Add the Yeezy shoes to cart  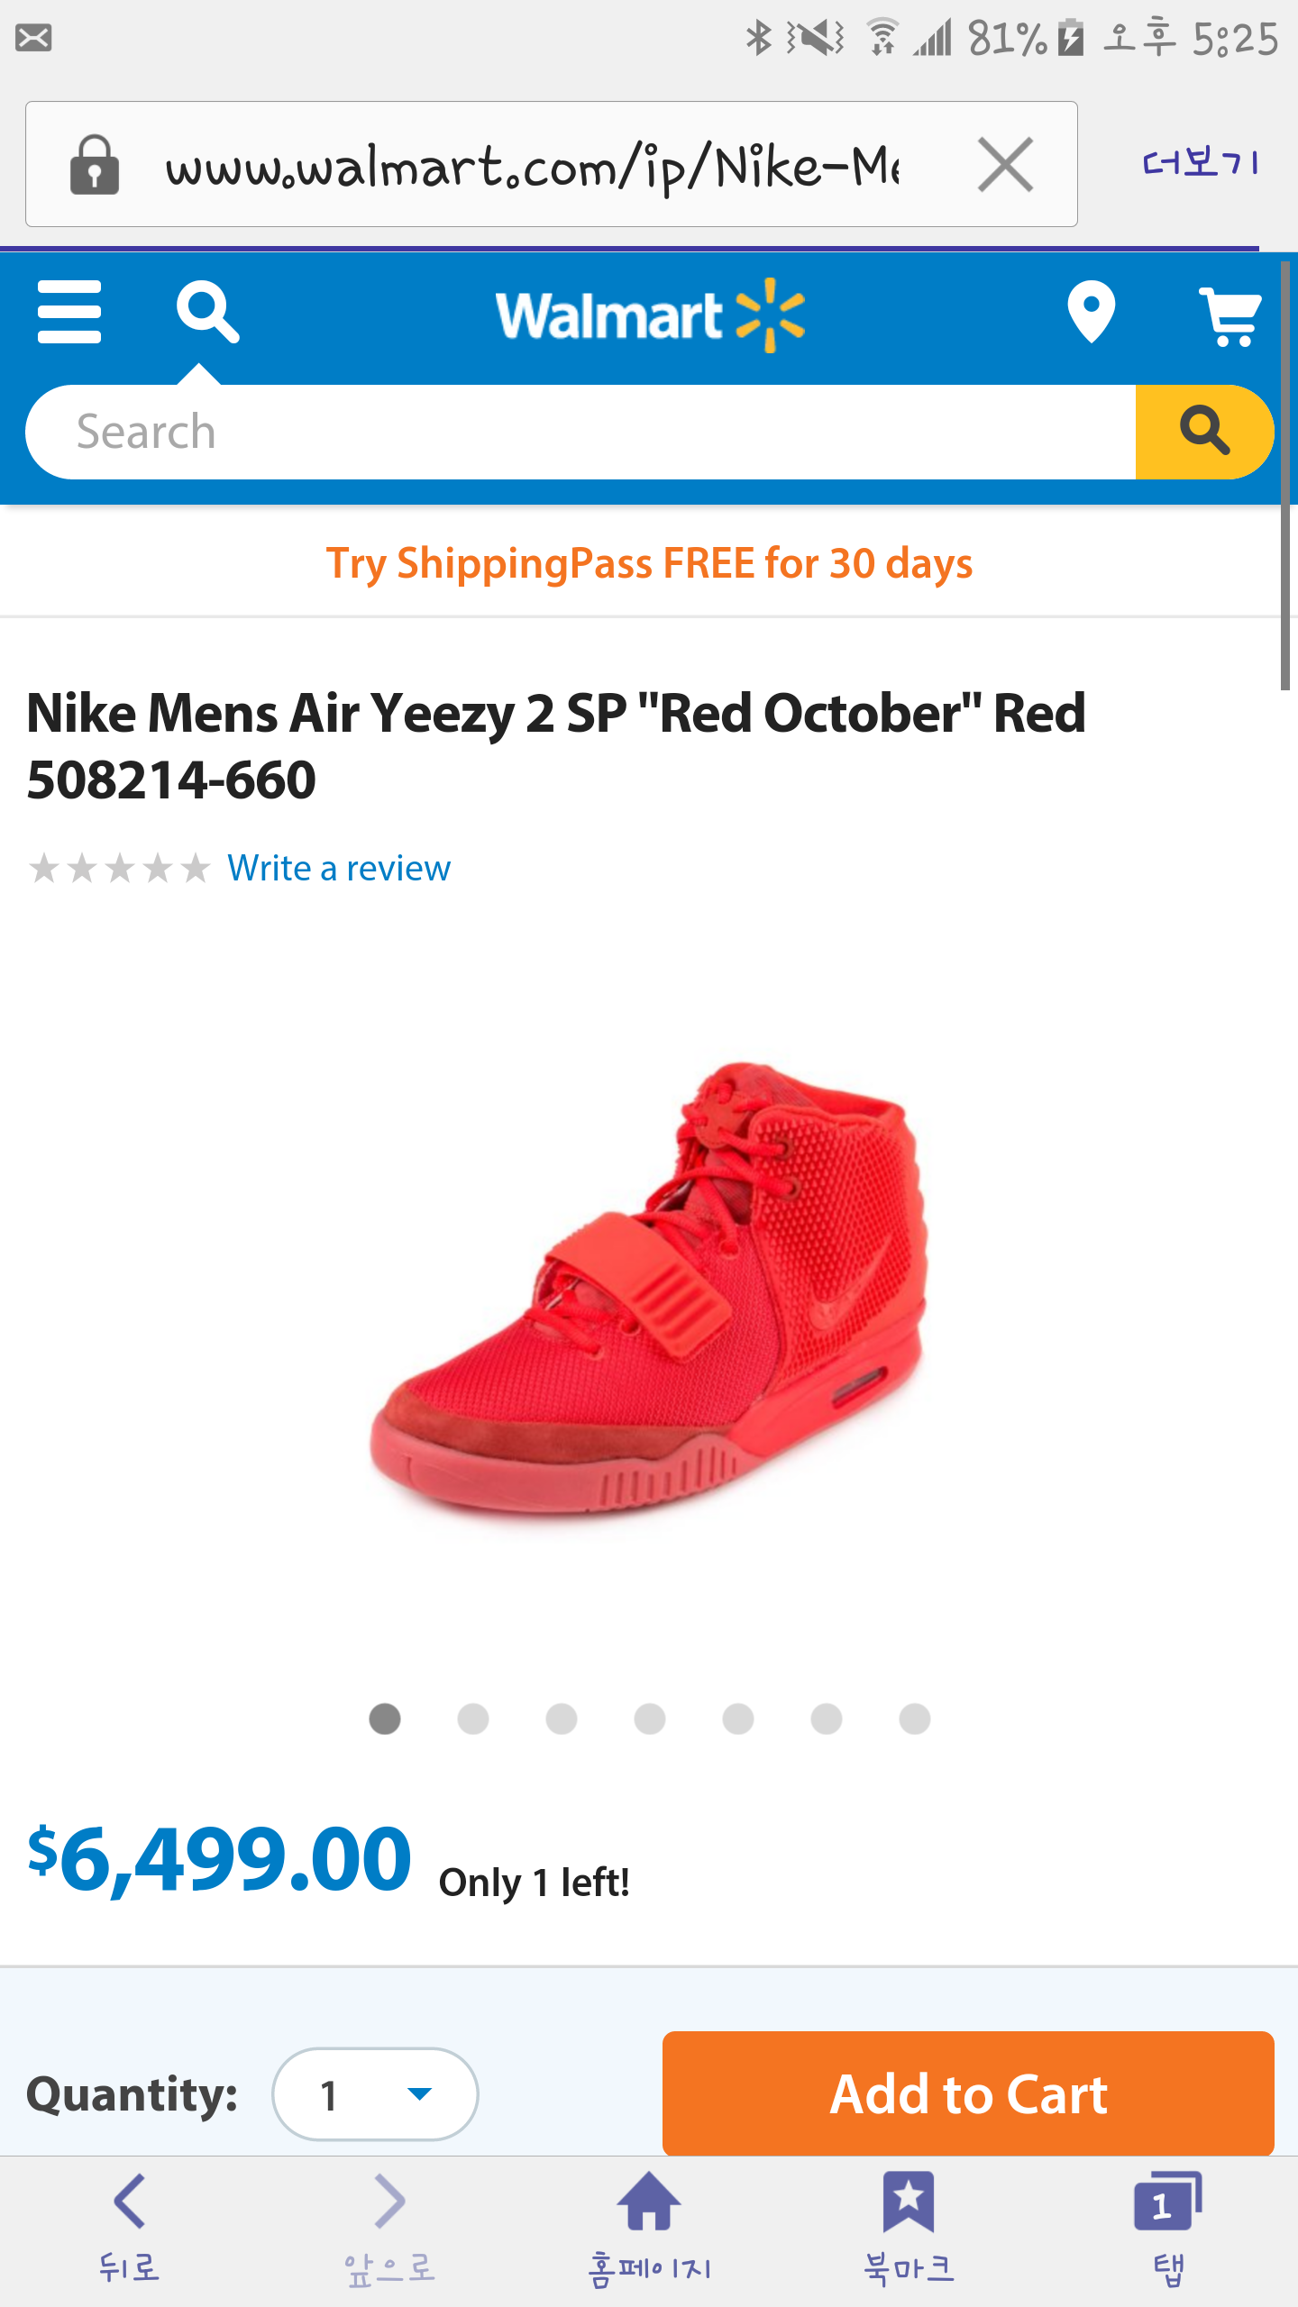click(968, 2093)
